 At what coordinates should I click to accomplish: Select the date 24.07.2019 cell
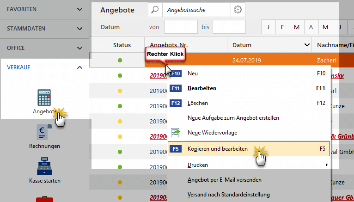coord(246,60)
